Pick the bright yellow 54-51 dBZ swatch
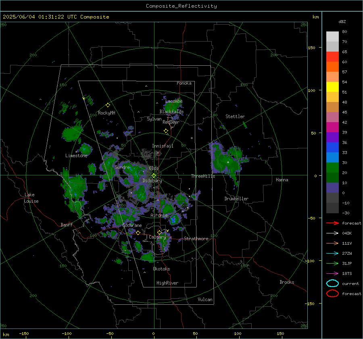 pos(332,87)
